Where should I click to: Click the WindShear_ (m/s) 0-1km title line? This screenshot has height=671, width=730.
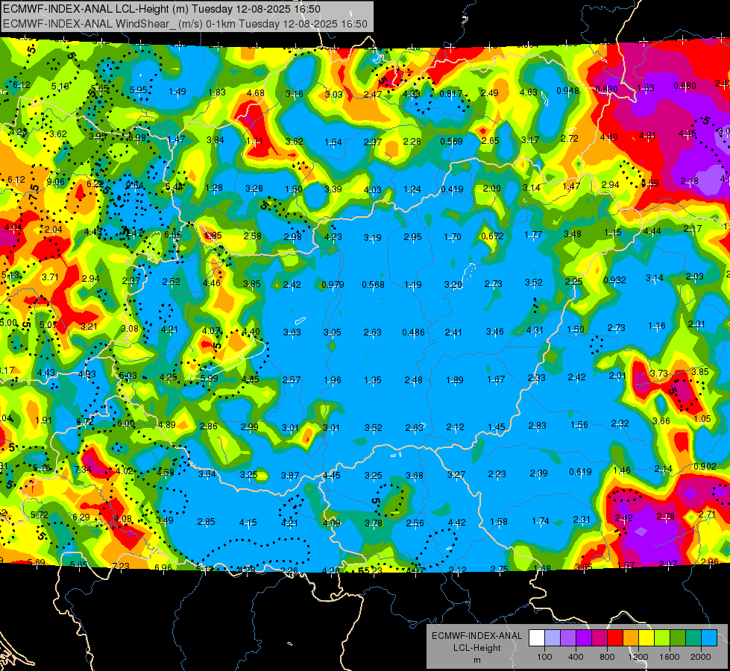(x=185, y=24)
